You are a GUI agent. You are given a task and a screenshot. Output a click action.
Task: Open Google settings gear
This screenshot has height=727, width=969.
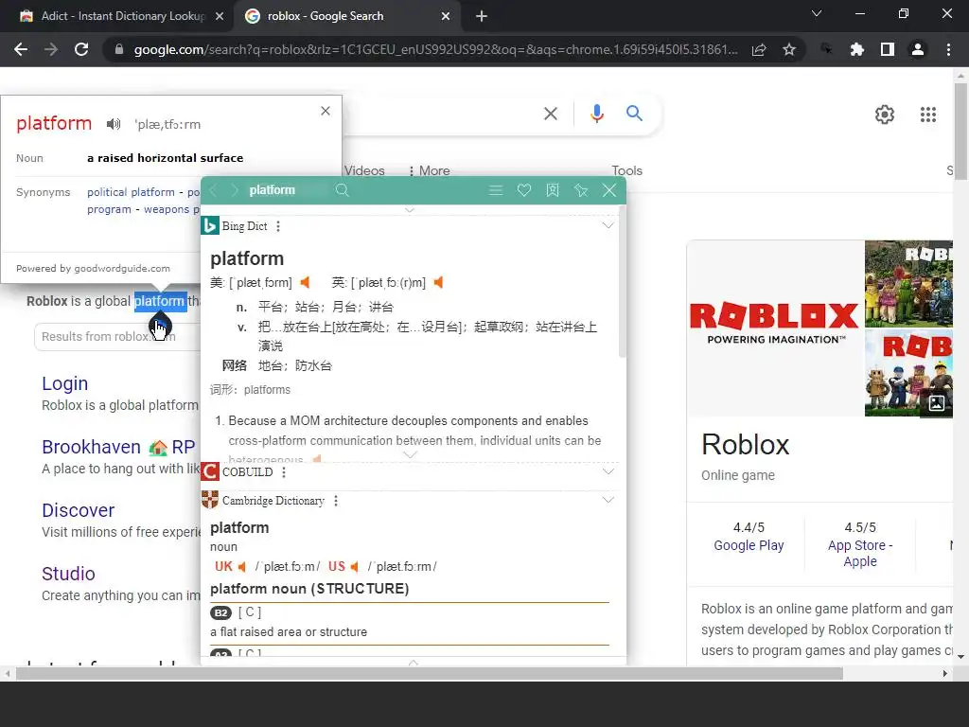click(885, 115)
